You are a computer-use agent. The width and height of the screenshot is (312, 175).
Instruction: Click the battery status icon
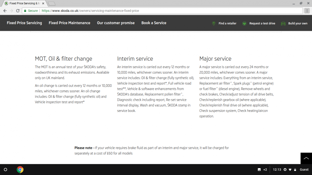click(x=295, y=170)
